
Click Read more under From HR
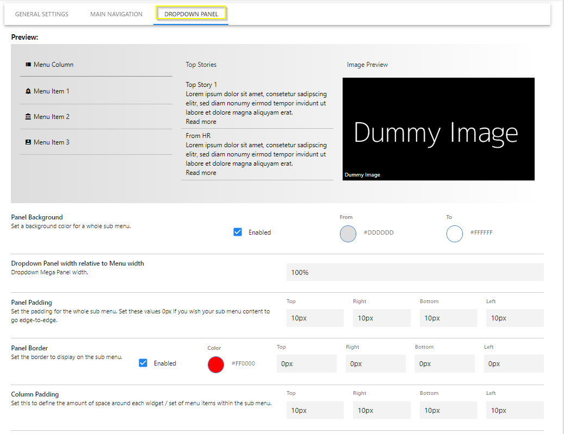tap(201, 173)
